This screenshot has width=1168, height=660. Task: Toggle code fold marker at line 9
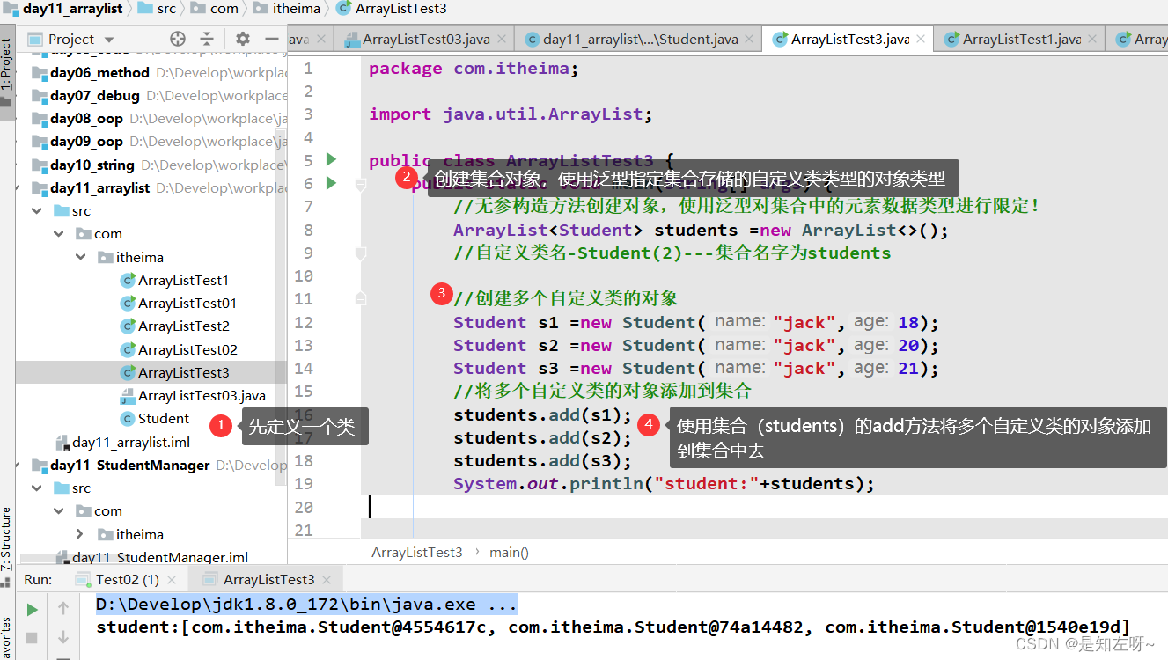click(x=360, y=253)
